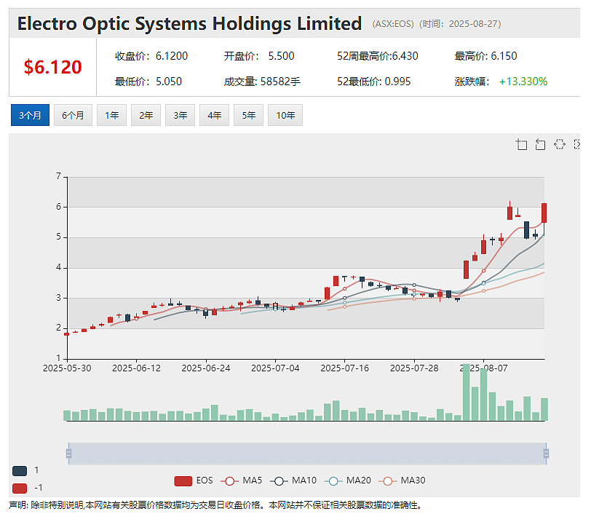Toggle the MA10 line legend item
The image size is (591, 522).
pyautogui.click(x=293, y=481)
